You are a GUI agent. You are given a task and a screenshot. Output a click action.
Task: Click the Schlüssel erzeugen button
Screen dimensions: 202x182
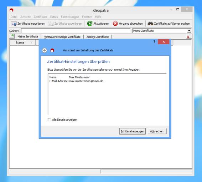132,131
